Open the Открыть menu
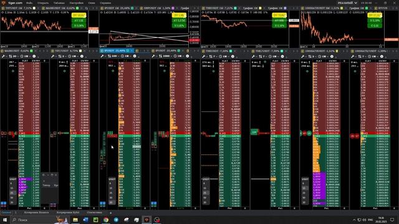This screenshot has width=399, height=224. click(43, 3)
